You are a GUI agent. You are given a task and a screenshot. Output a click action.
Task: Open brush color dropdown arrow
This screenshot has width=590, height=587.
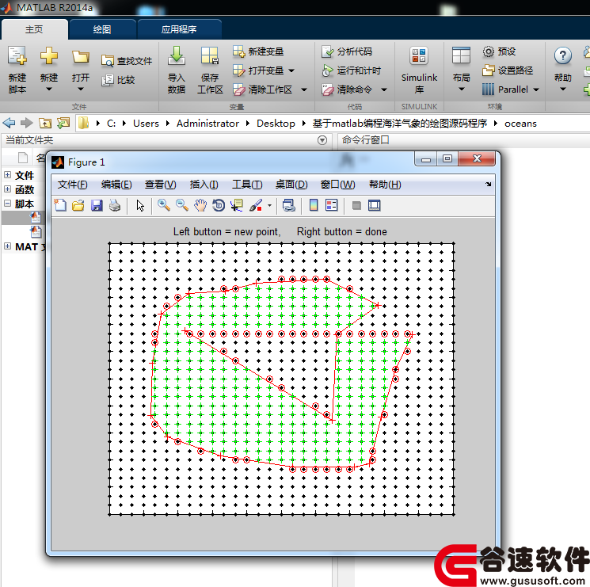pyautogui.click(x=269, y=206)
